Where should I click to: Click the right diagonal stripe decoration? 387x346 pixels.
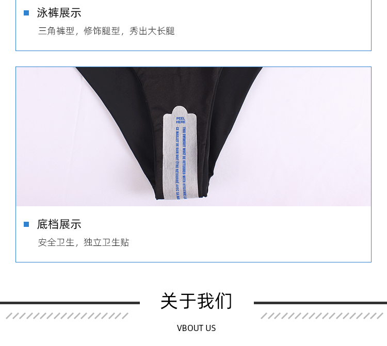click(321, 316)
